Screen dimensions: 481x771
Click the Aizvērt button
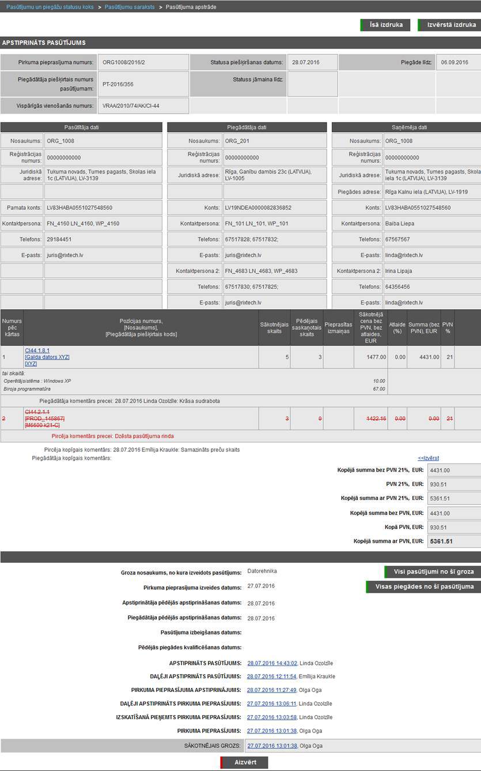coord(244,762)
